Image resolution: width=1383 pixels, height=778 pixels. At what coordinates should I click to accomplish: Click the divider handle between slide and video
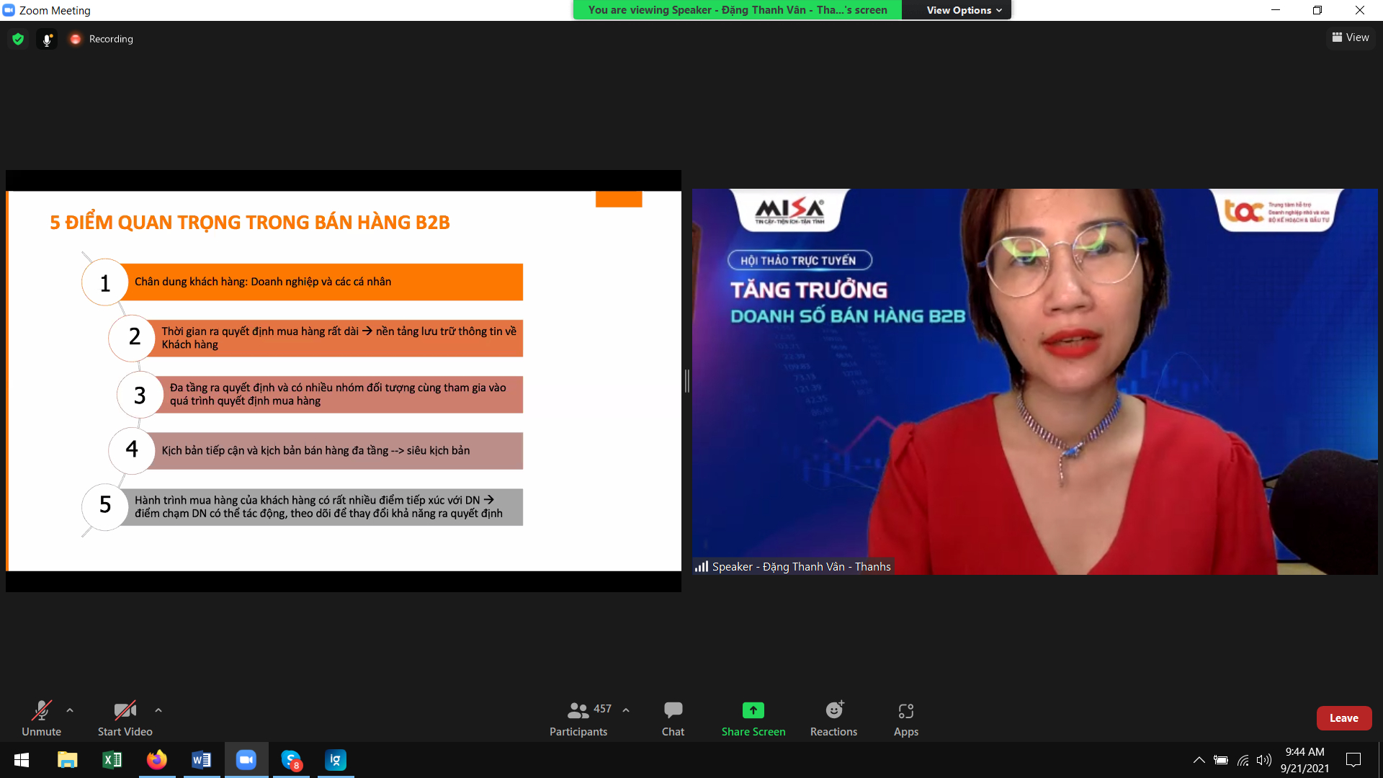click(x=686, y=381)
